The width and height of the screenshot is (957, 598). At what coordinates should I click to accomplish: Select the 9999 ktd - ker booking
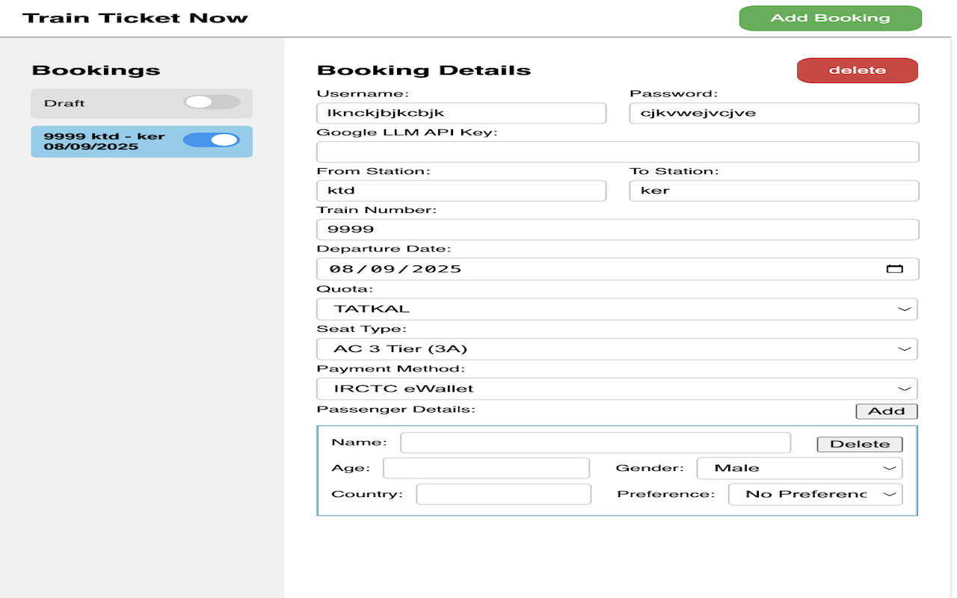click(x=105, y=141)
